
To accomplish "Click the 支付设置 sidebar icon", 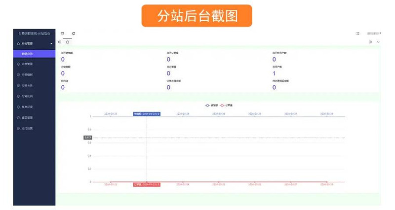I will click(x=18, y=129).
